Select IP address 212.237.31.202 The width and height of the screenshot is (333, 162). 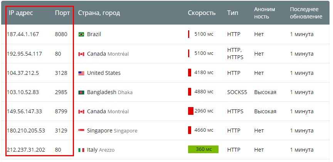(x=26, y=150)
